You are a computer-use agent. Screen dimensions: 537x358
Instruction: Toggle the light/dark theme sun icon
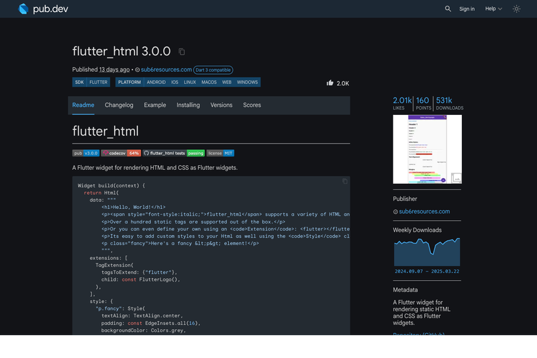coord(516,9)
